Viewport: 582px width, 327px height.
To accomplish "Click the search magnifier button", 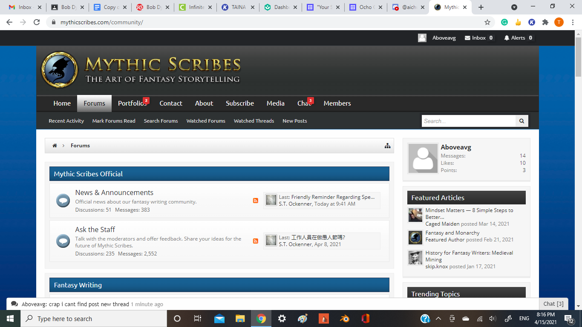I will point(521,121).
